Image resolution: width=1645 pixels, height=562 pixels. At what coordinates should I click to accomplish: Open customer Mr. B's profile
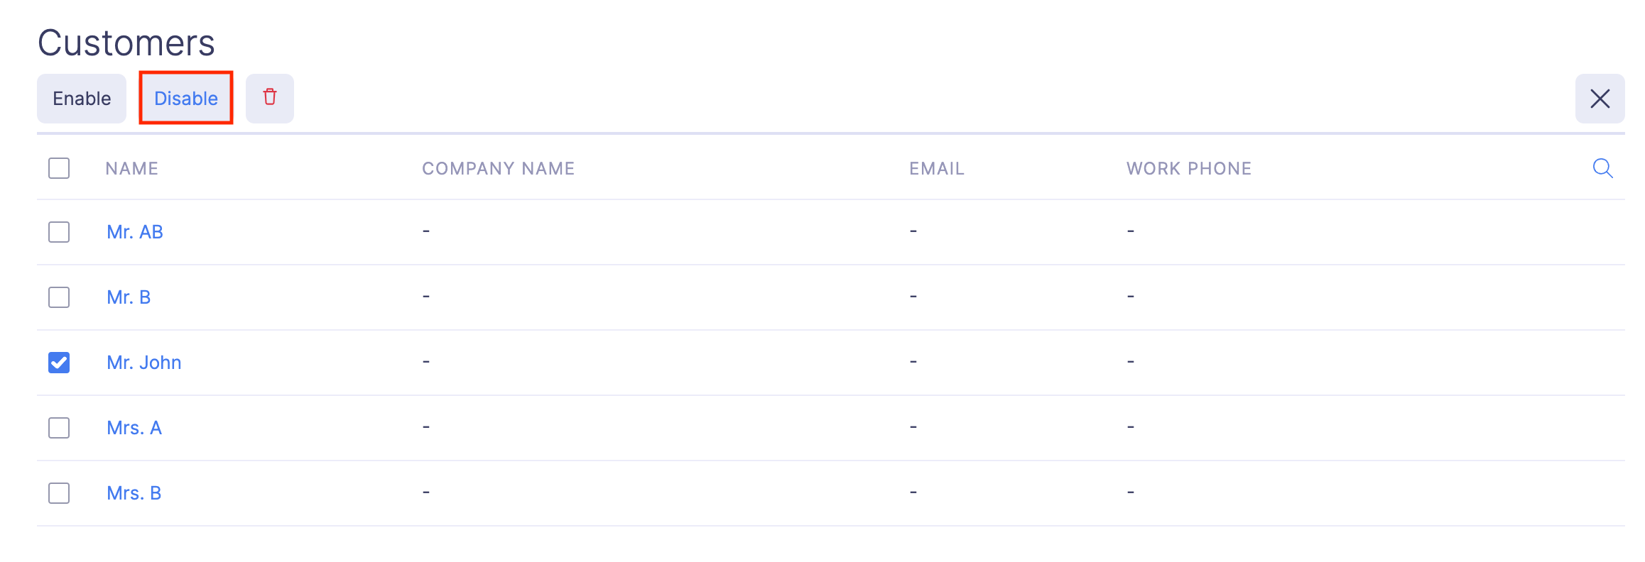point(129,297)
